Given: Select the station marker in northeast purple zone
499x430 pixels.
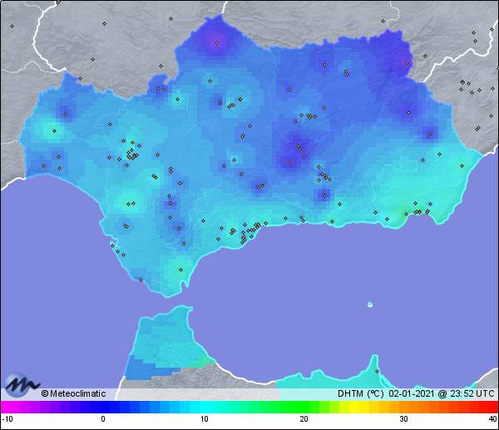Looking at the screenshot, I should click(407, 62).
